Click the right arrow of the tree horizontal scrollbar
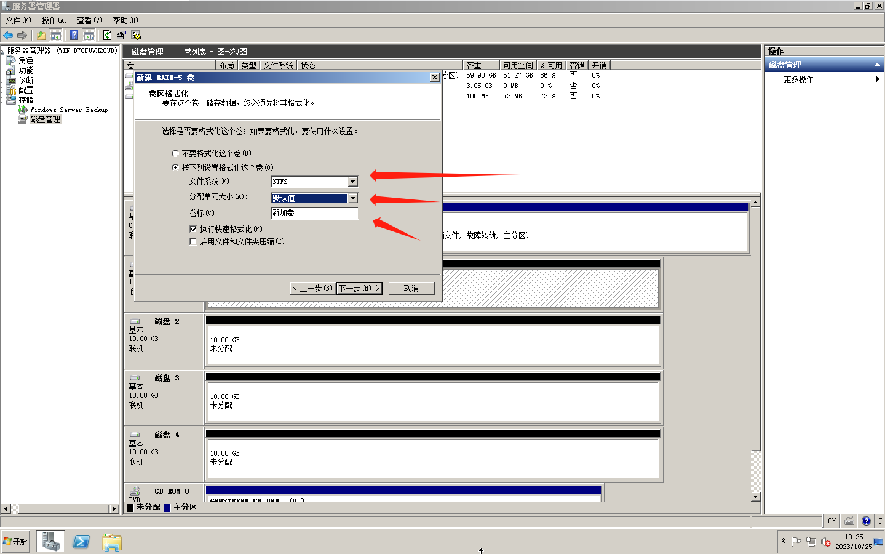 coord(114,509)
